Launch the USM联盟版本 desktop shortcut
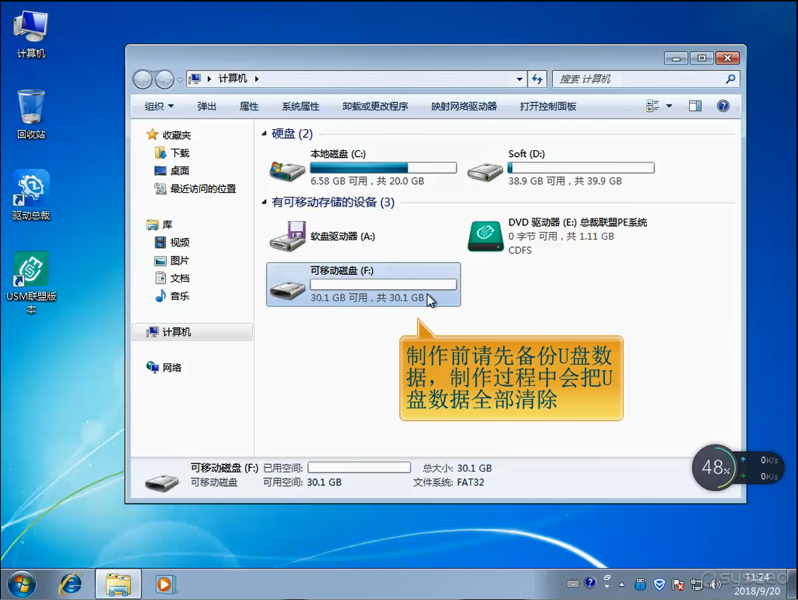 click(x=31, y=282)
